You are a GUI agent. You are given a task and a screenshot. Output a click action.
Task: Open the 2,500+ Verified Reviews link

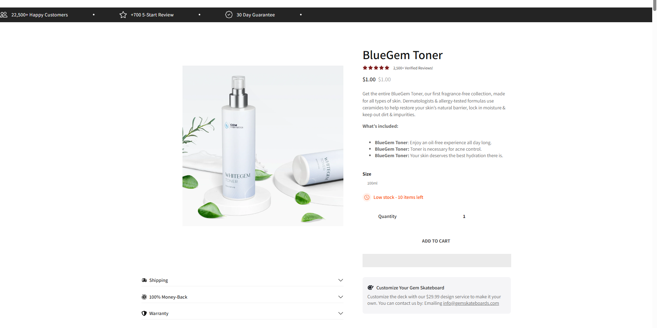point(413,68)
